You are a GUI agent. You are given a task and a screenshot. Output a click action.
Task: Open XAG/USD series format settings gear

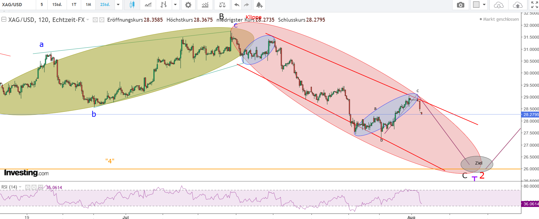click(102, 20)
